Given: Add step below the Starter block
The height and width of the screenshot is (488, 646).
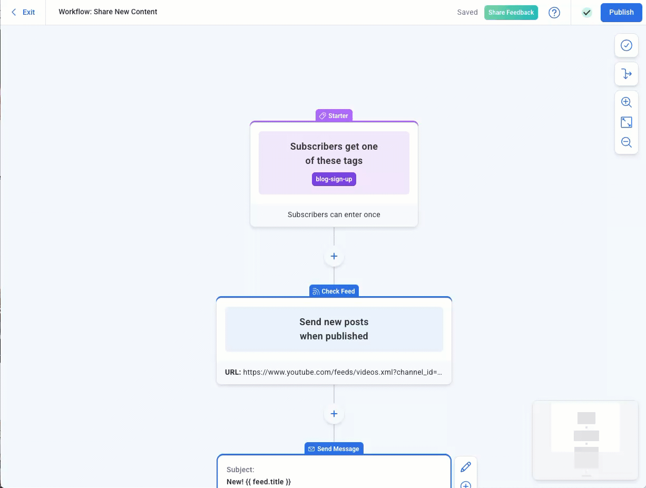Looking at the screenshot, I should click(x=334, y=257).
